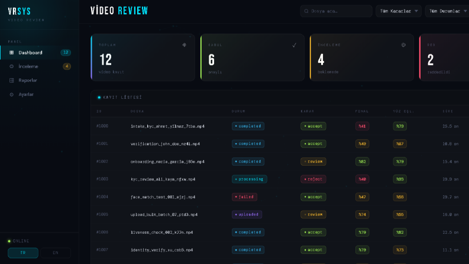
Task: Open the İnceleme sidebar item
Action: [39, 66]
